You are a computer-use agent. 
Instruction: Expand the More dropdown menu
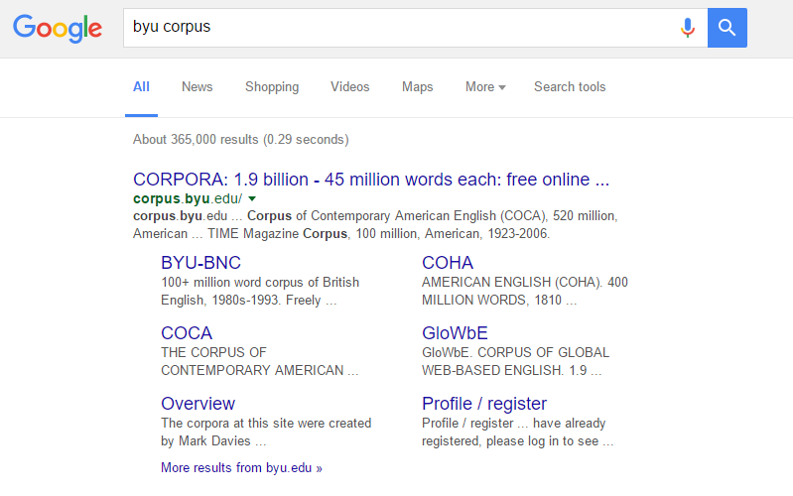(x=485, y=87)
